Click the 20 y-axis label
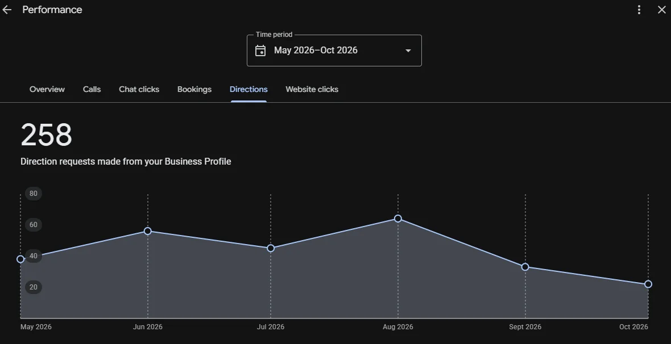Screen dimensions: 671x344 click(34, 287)
